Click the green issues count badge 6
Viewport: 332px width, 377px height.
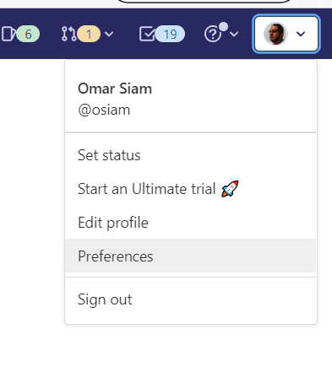[28, 34]
